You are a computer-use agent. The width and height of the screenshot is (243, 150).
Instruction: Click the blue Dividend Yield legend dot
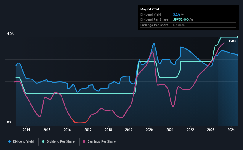pos(9,141)
